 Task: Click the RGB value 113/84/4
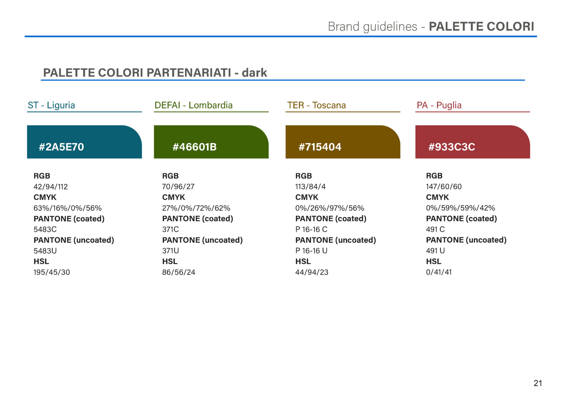pyautogui.click(x=310, y=187)
